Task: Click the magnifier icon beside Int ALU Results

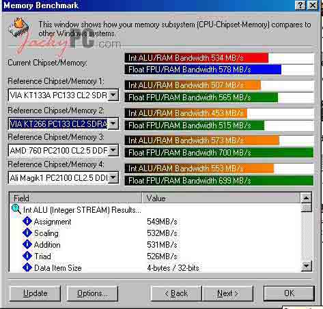Action: [16, 209]
